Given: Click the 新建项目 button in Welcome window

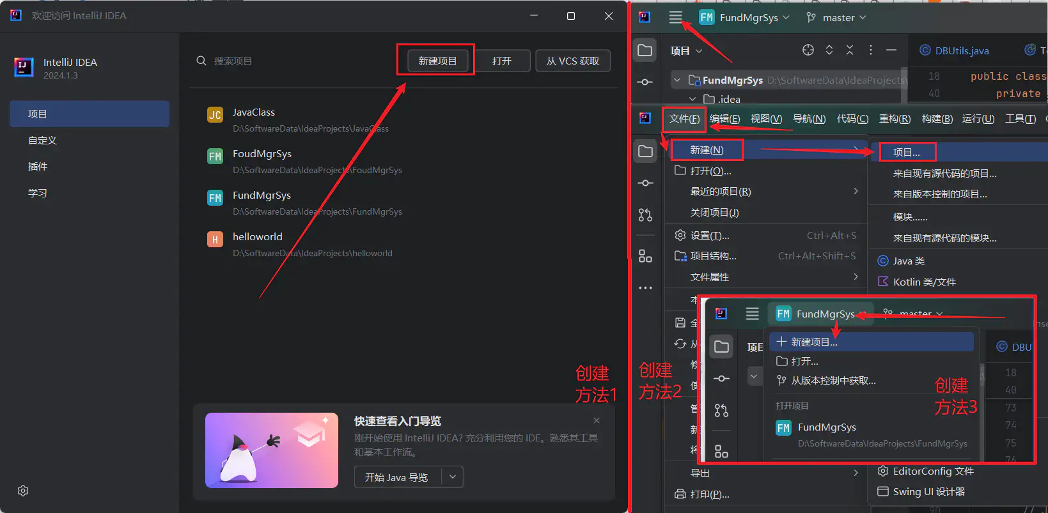Looking at the screenshot, I should point(437,61).
